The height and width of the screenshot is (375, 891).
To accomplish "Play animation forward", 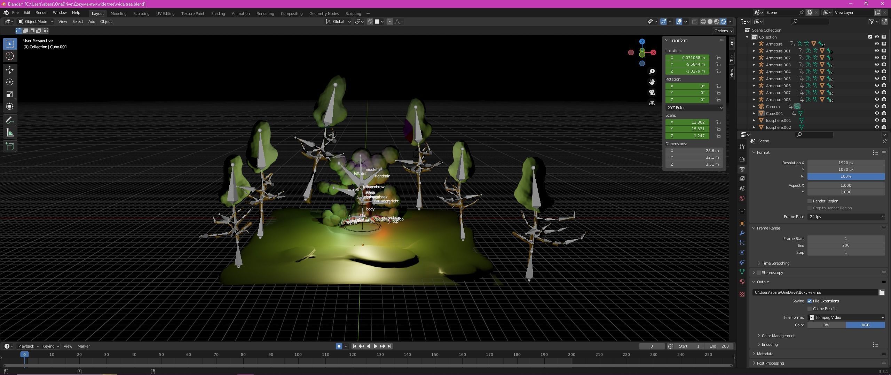I will pyautogui.click(x=375, y=346).
